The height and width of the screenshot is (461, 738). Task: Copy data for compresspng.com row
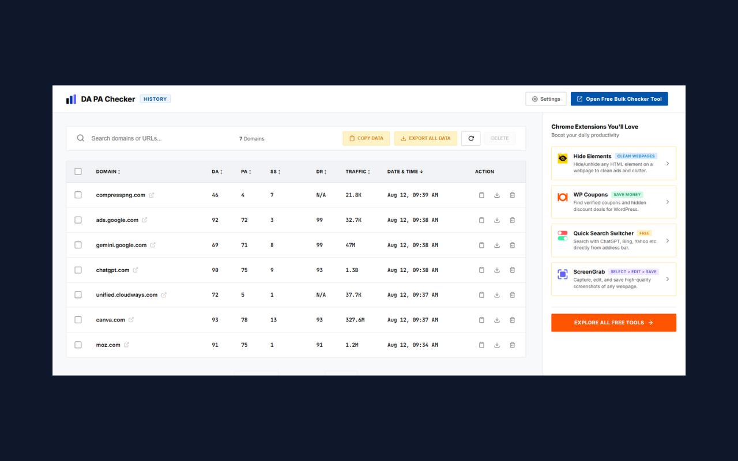pyautogui.click(x=482, y=195)
